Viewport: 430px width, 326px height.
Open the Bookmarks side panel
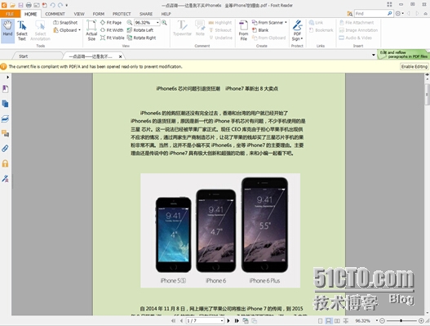tap(5, 89)
